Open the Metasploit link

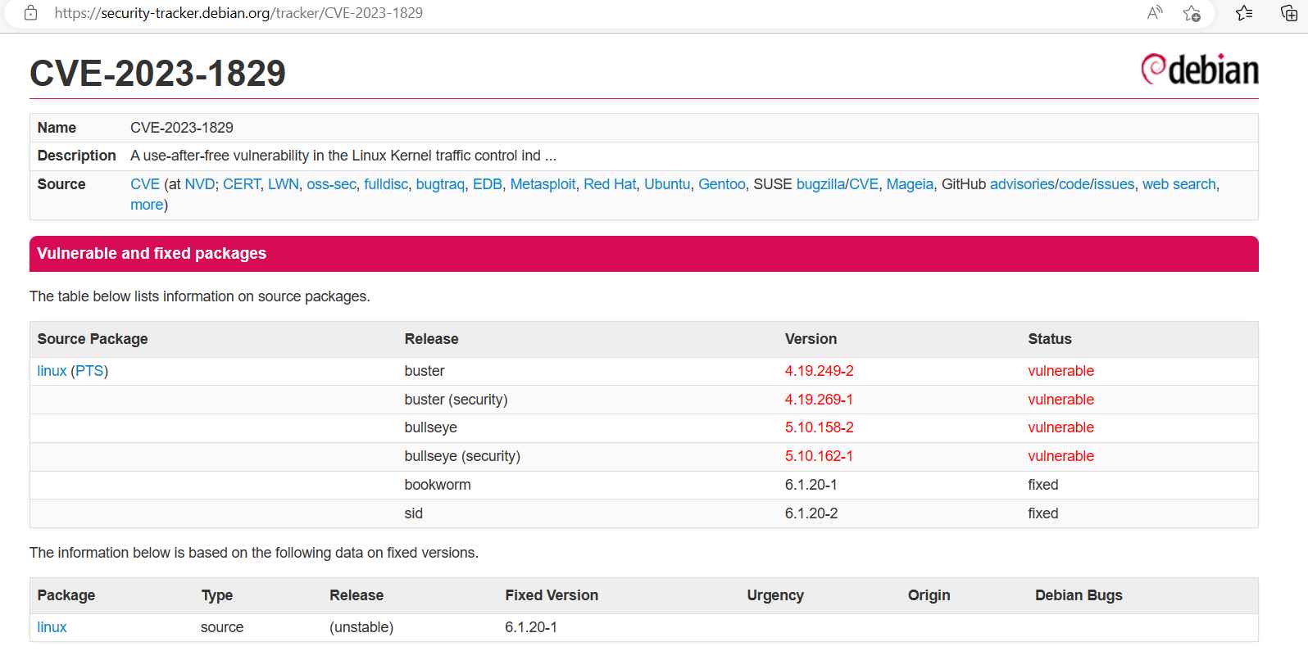pos(543,184)
